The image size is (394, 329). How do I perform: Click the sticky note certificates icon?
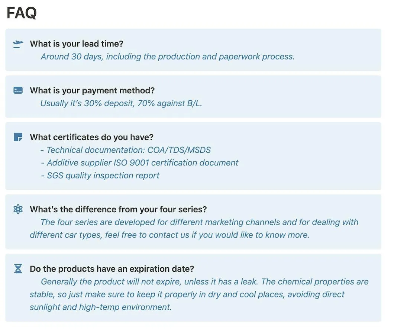[x=18, y=137]
